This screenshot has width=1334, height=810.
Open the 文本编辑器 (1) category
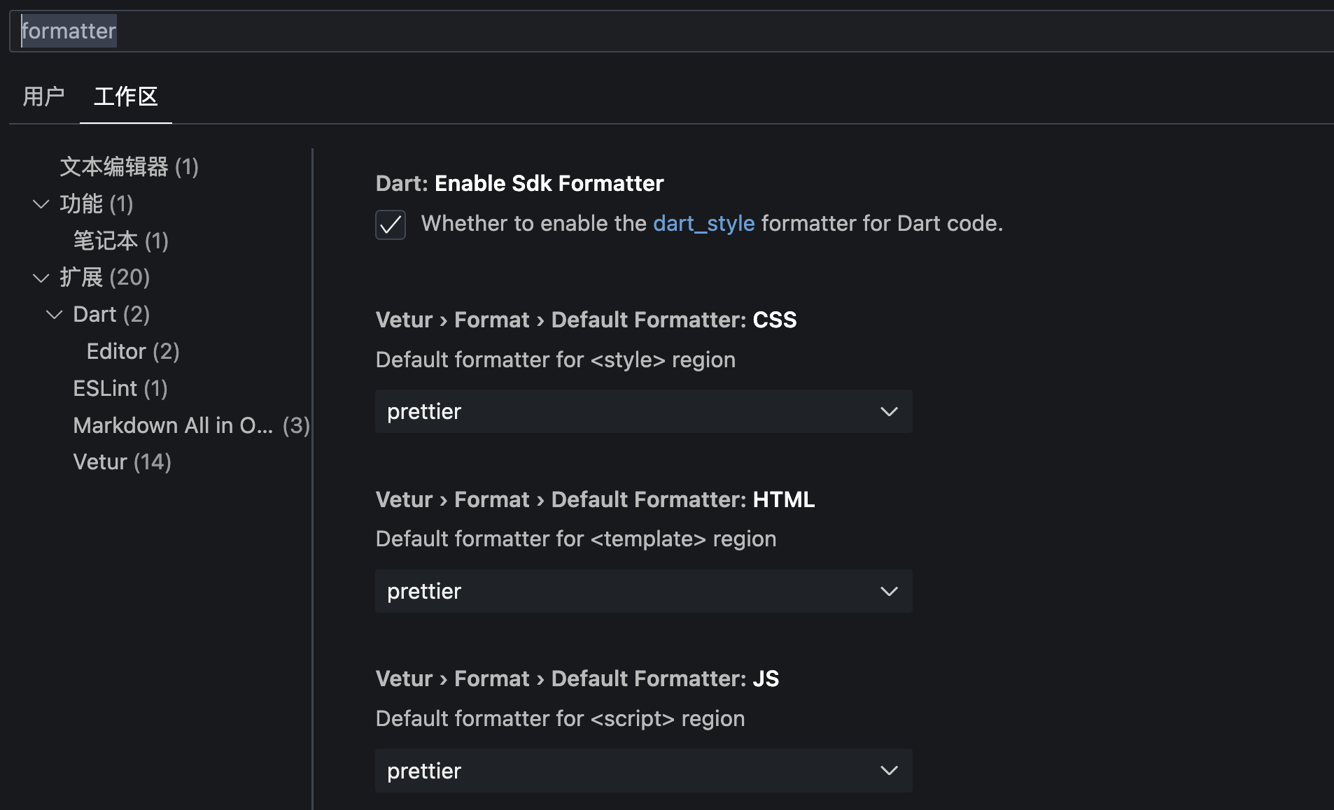click(x=129, y=167)
